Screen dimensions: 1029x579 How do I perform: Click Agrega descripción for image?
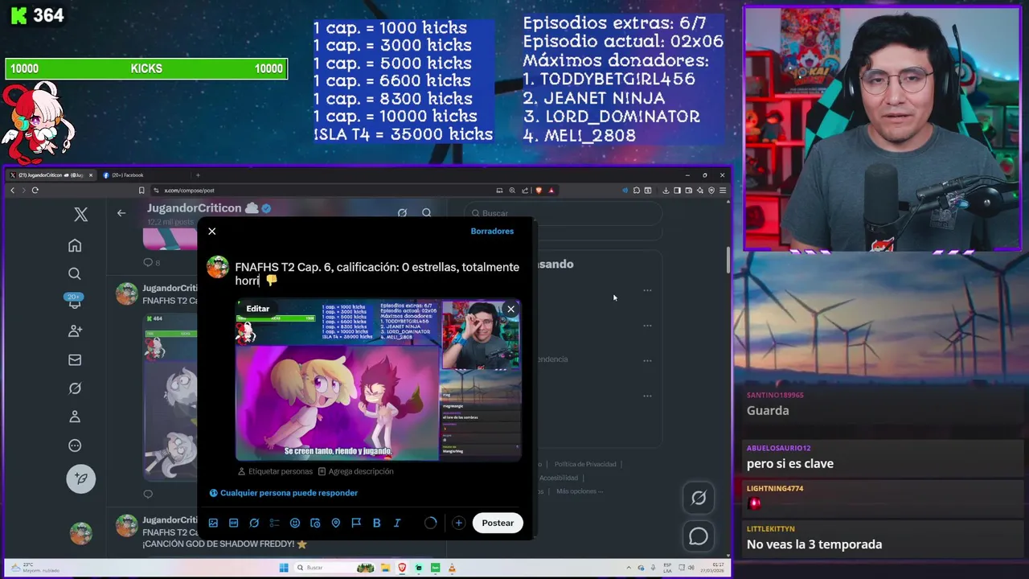355,471
